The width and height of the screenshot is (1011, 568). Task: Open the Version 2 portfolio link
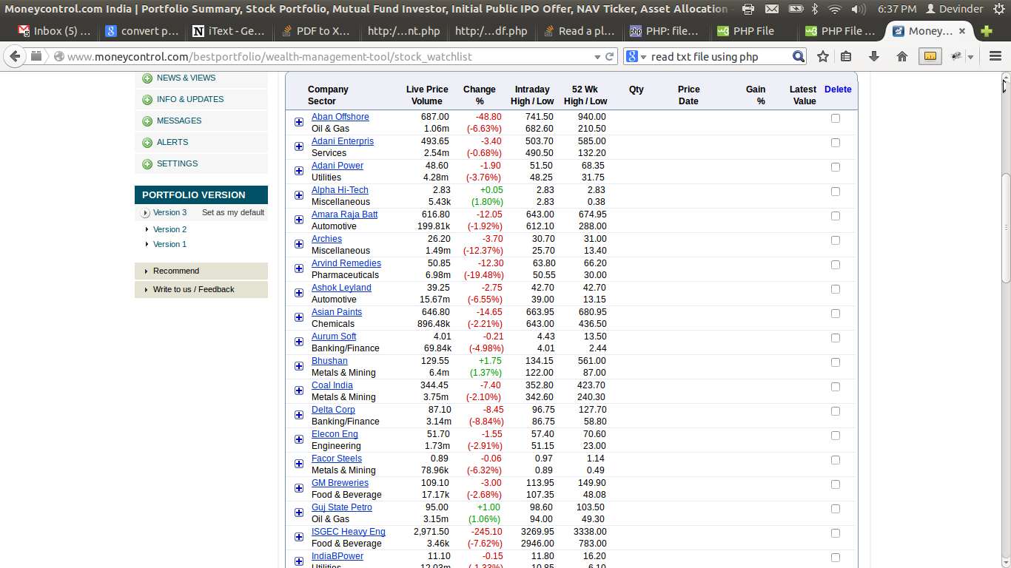point(169,229)
